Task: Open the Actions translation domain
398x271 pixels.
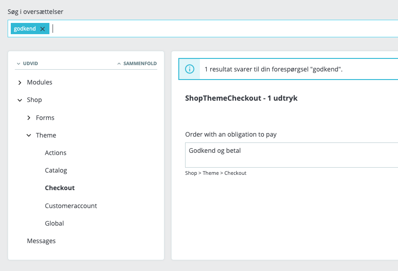Action: [x=56, y=153]
